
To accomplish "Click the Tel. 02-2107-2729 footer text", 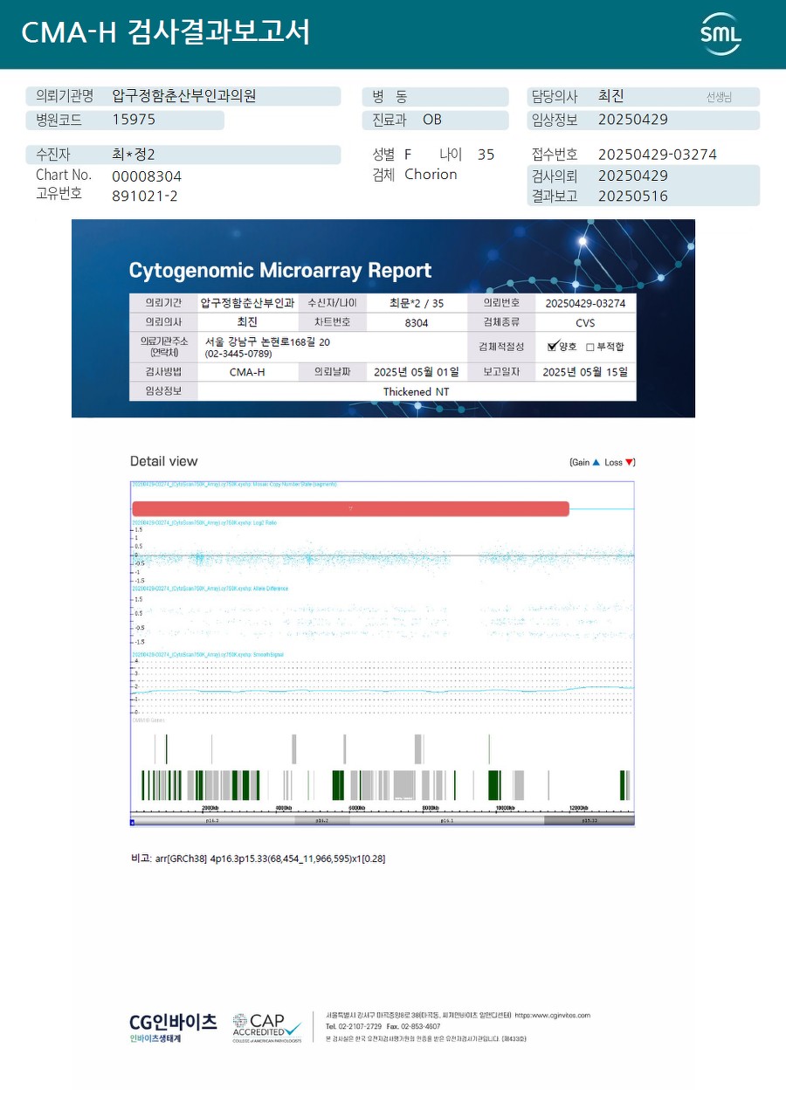I will click(354, 1026).
